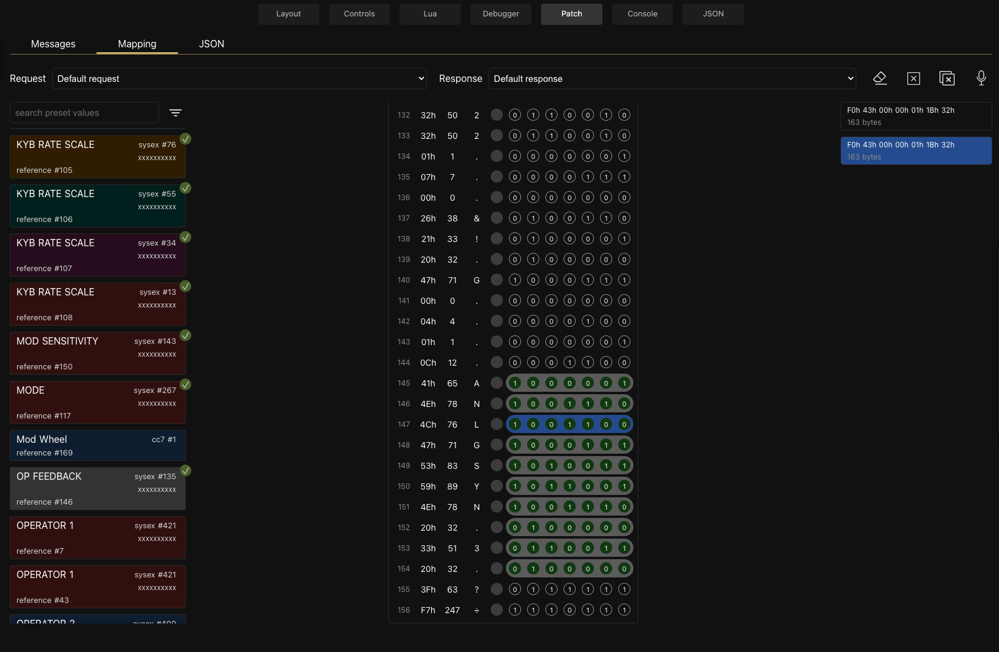999x652 pixels.
Task: Open the Default response dropdown
Action: 671,78
